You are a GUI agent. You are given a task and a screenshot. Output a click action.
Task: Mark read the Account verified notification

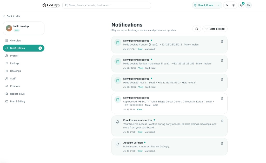149,151
